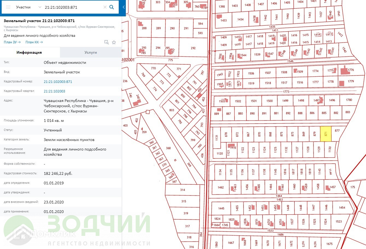This screenshot has width=366, height=249.
Task: Select the yellow highlighted parcel 871
Action: click(326, 134)
